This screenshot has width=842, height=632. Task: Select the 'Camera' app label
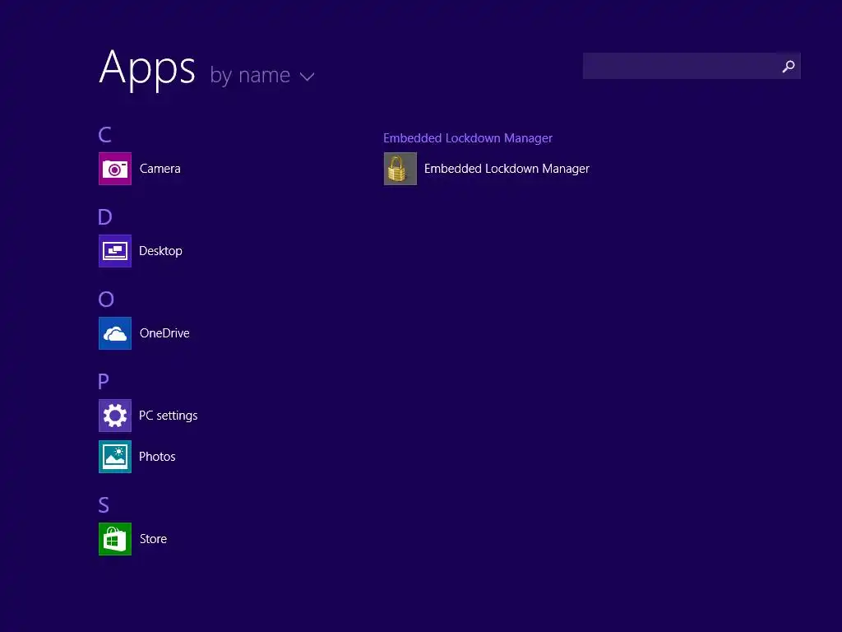(160, 169)
